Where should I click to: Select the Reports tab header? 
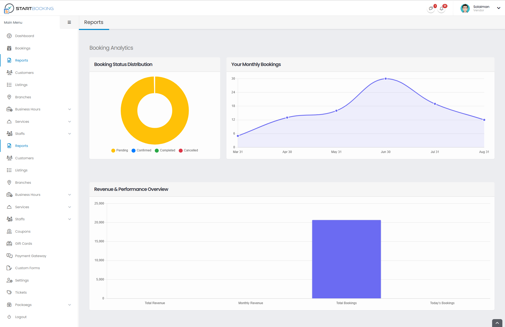94,22
